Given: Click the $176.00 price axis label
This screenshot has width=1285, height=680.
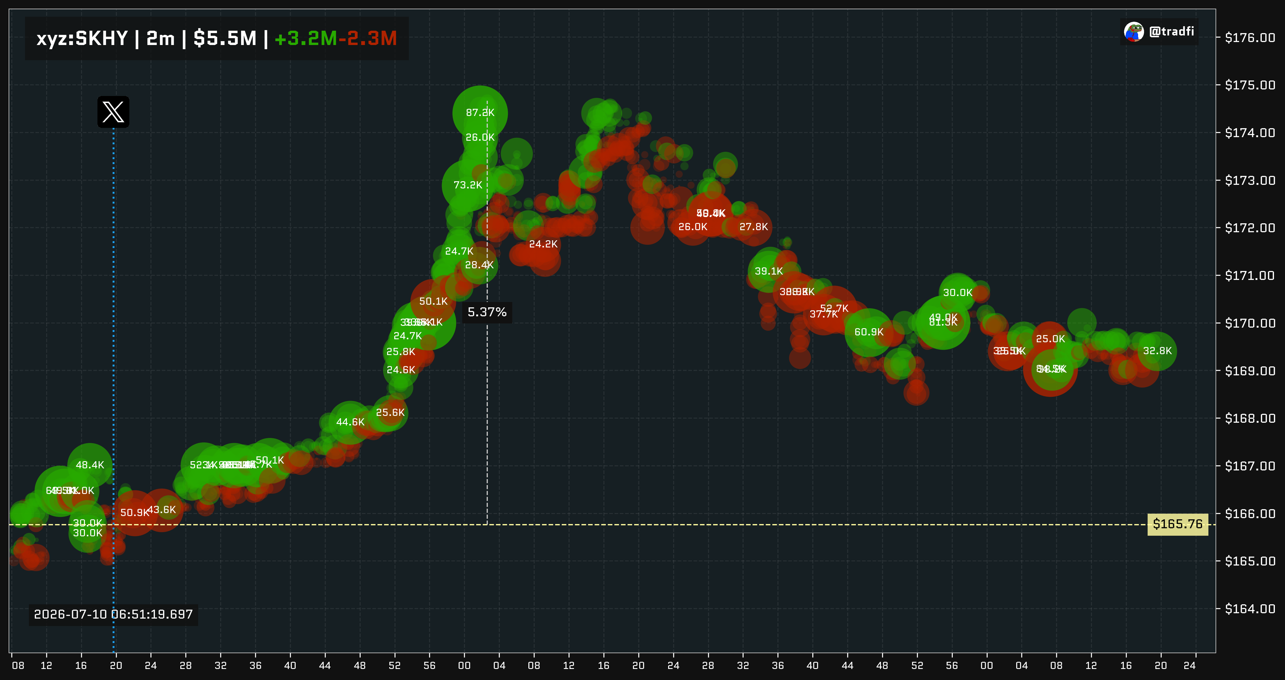Looking at the screenshot, I should click(x=1250, y=38).
